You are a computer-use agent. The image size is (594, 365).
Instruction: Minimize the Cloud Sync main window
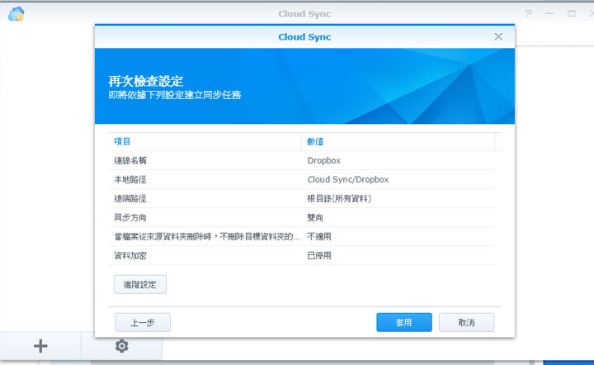point(550,14)
